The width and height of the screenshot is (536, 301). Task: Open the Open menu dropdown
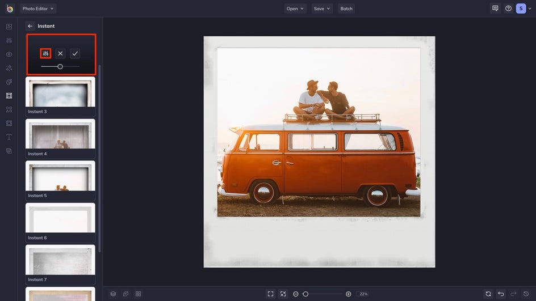[x=295, y=9]
